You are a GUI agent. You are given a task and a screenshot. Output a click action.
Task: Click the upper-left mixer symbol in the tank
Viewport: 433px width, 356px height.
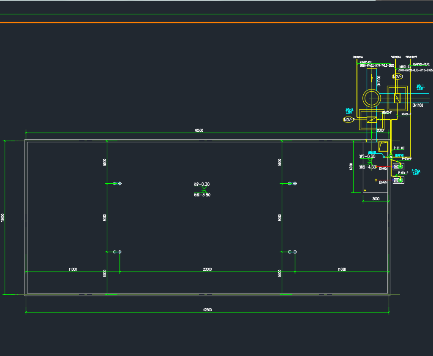117,184
